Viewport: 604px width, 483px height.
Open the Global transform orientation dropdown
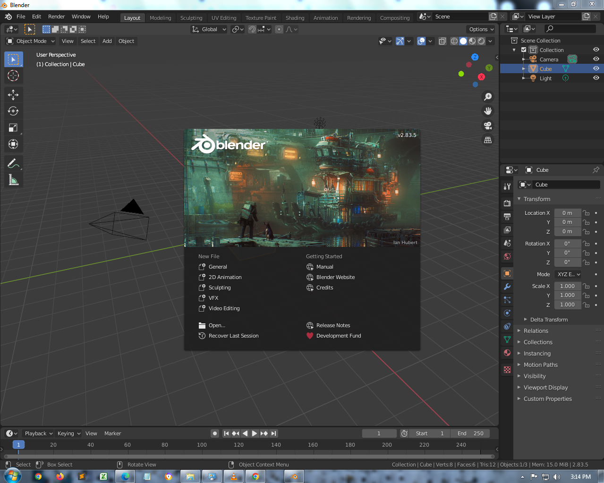(209, 29)
